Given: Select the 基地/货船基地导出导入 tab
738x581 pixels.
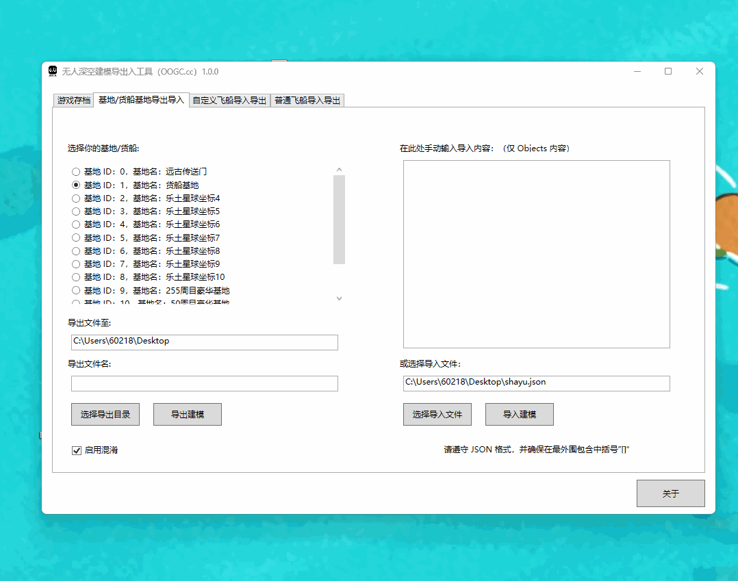Looking at the screenshot, I should [141, 100].
